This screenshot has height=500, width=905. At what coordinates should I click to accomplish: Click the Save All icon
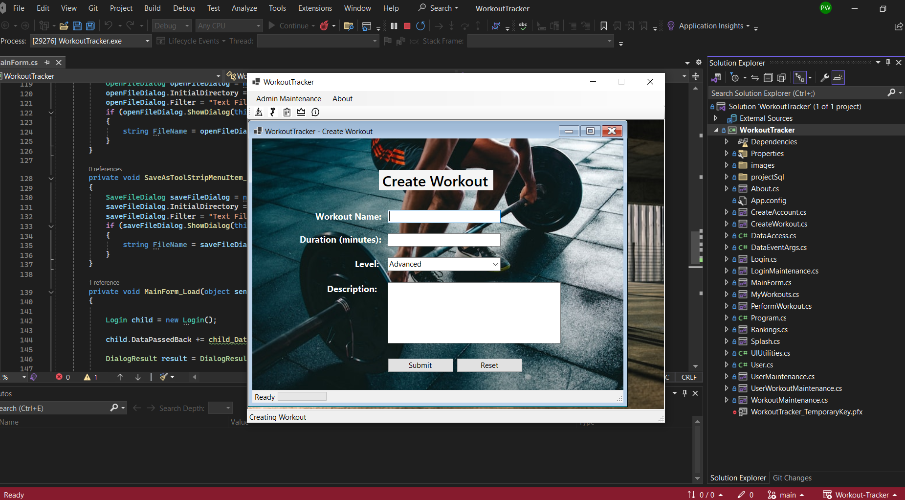(90, 26)
